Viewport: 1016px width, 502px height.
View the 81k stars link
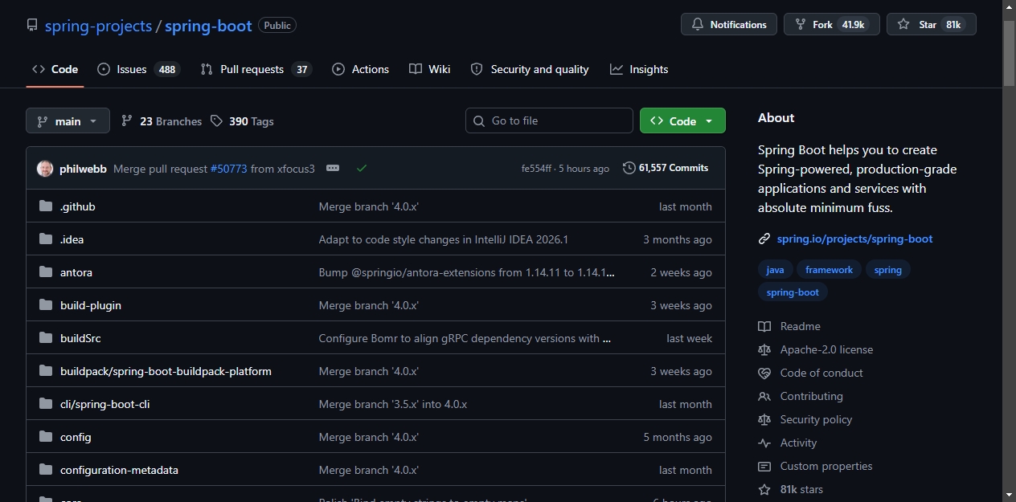click(x=801, y=489)
